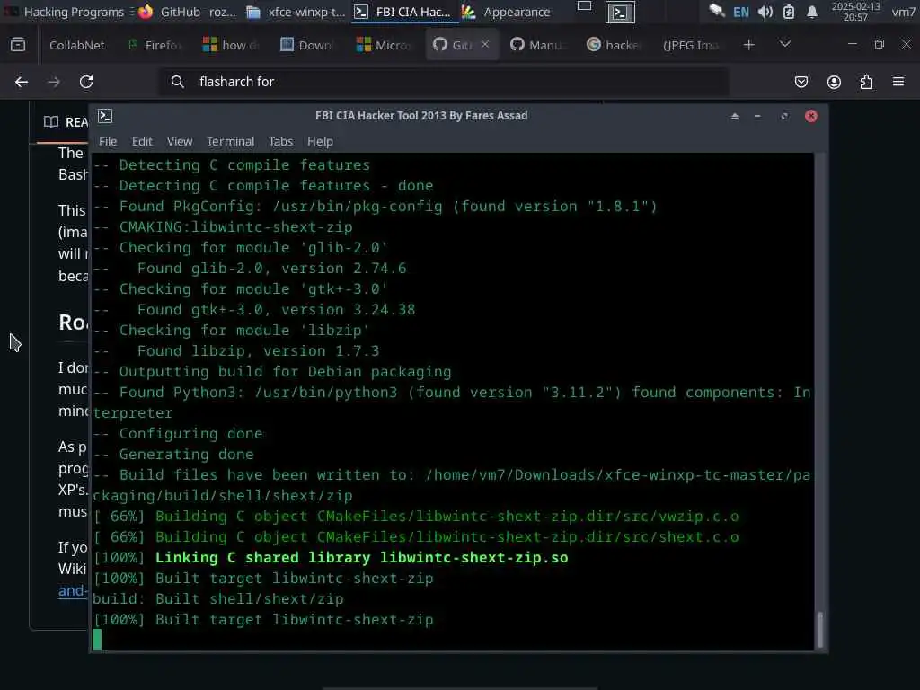Switch to the Manual GitHub tab
This screenshot has width=920, height=690.
pyautogui.click(x=539, y=45)
